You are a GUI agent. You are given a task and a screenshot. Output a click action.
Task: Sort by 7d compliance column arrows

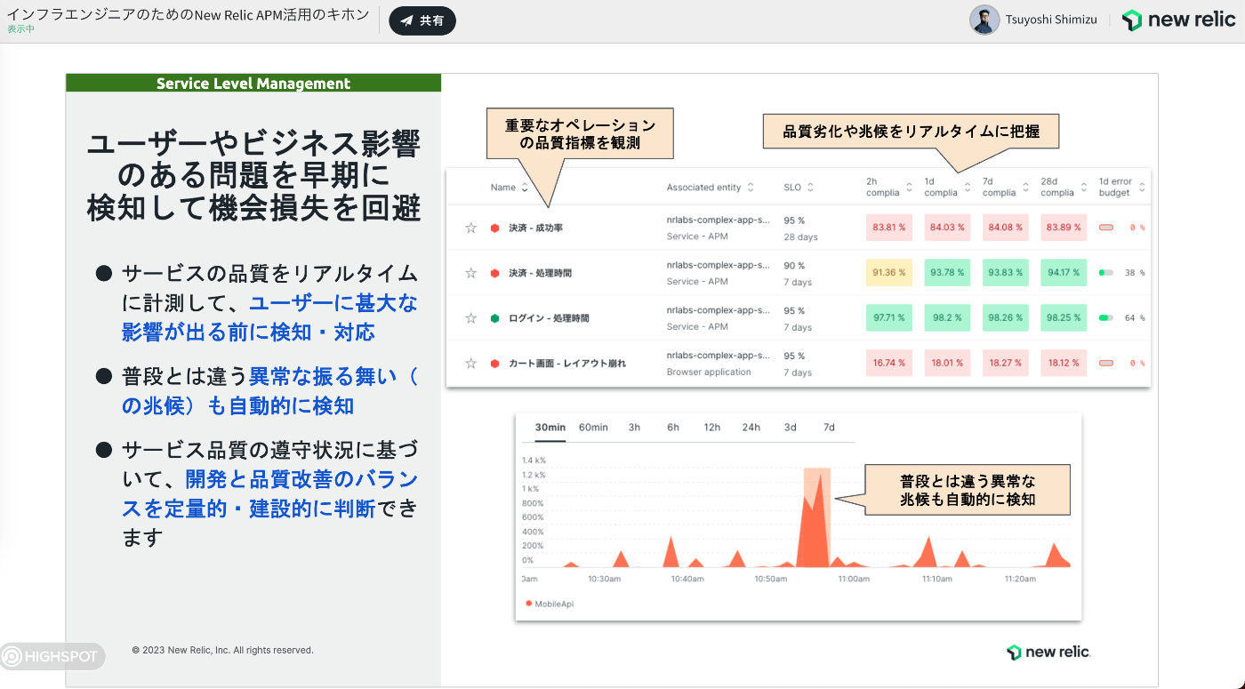click(1026, 188)
